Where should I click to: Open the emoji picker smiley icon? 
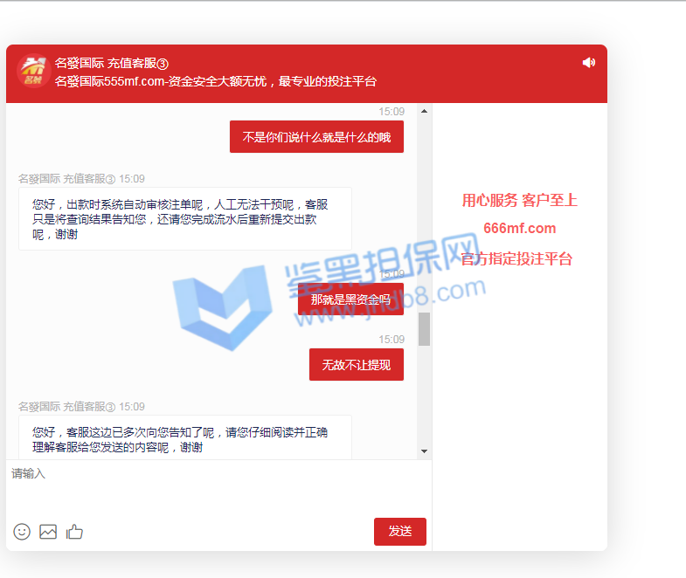click(22, 532)
